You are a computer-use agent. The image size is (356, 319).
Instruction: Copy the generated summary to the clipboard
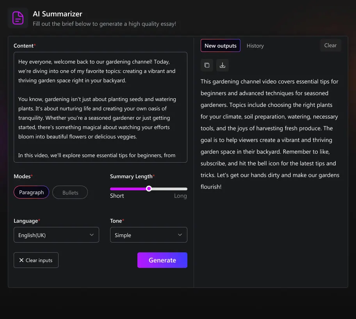(x=207, y=66)
